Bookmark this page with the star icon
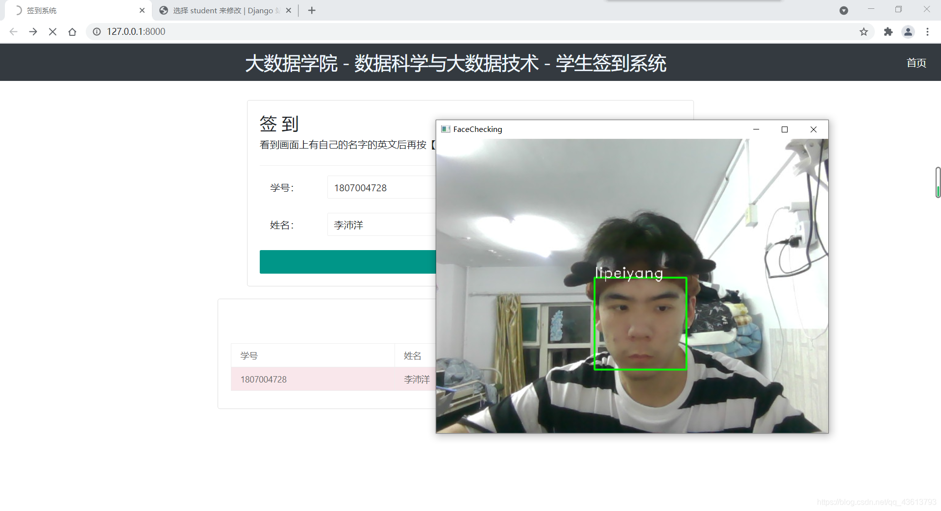The image size is (941, 511). tap(864, 31)
